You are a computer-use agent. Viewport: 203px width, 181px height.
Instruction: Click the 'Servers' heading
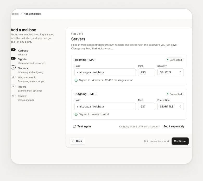click(x=78, y=39)
